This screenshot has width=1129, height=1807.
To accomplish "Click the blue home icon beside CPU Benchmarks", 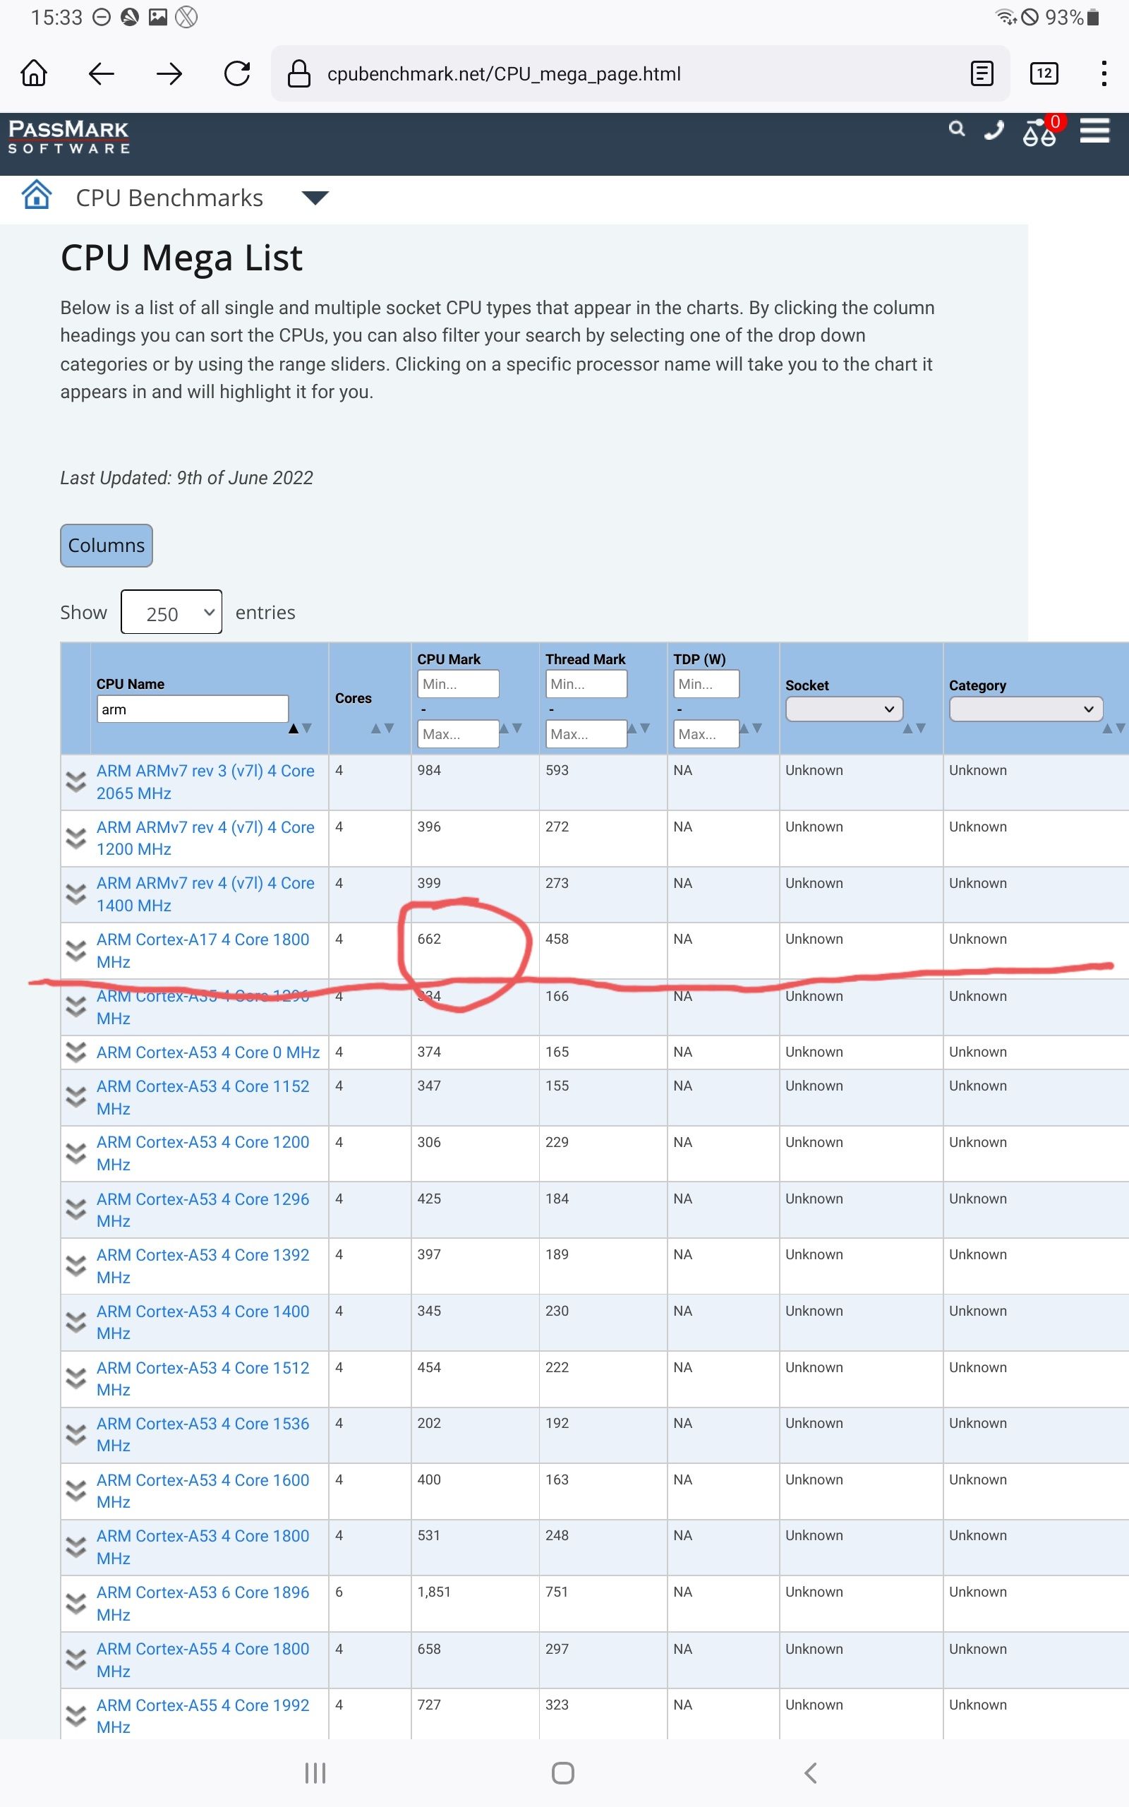I will (x=37, y=196).
